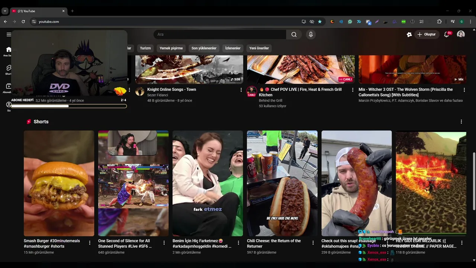The image size is (476, 268).
Task: Open options for Chef POV LIVE video
Action: (x=353, y=90)
